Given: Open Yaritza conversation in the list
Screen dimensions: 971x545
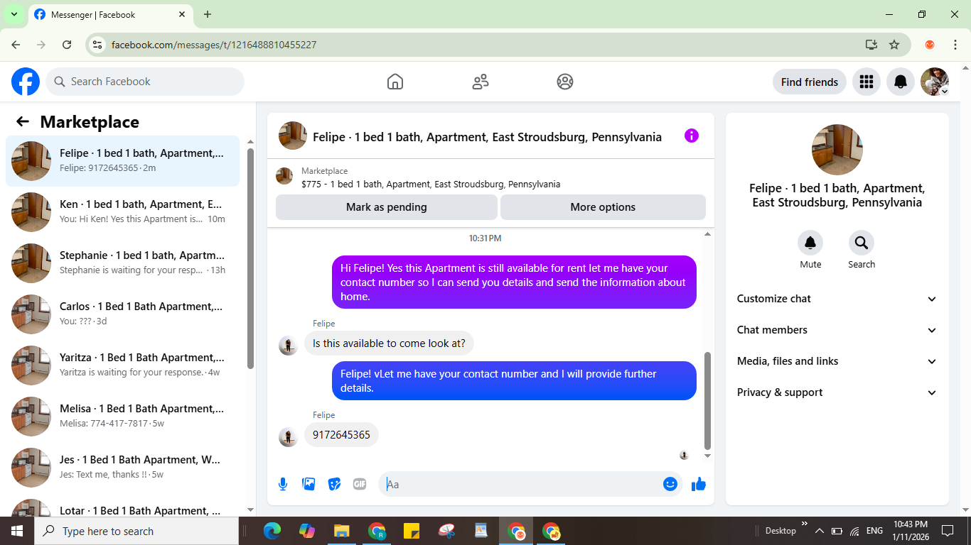Looking at the screenshot, I should pyautogui.click(x=122, y=365).
